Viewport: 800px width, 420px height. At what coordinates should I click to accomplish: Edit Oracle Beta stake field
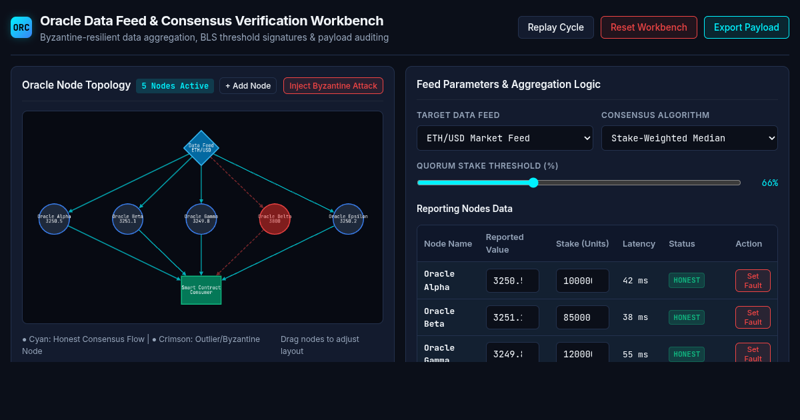coord(583,317)
